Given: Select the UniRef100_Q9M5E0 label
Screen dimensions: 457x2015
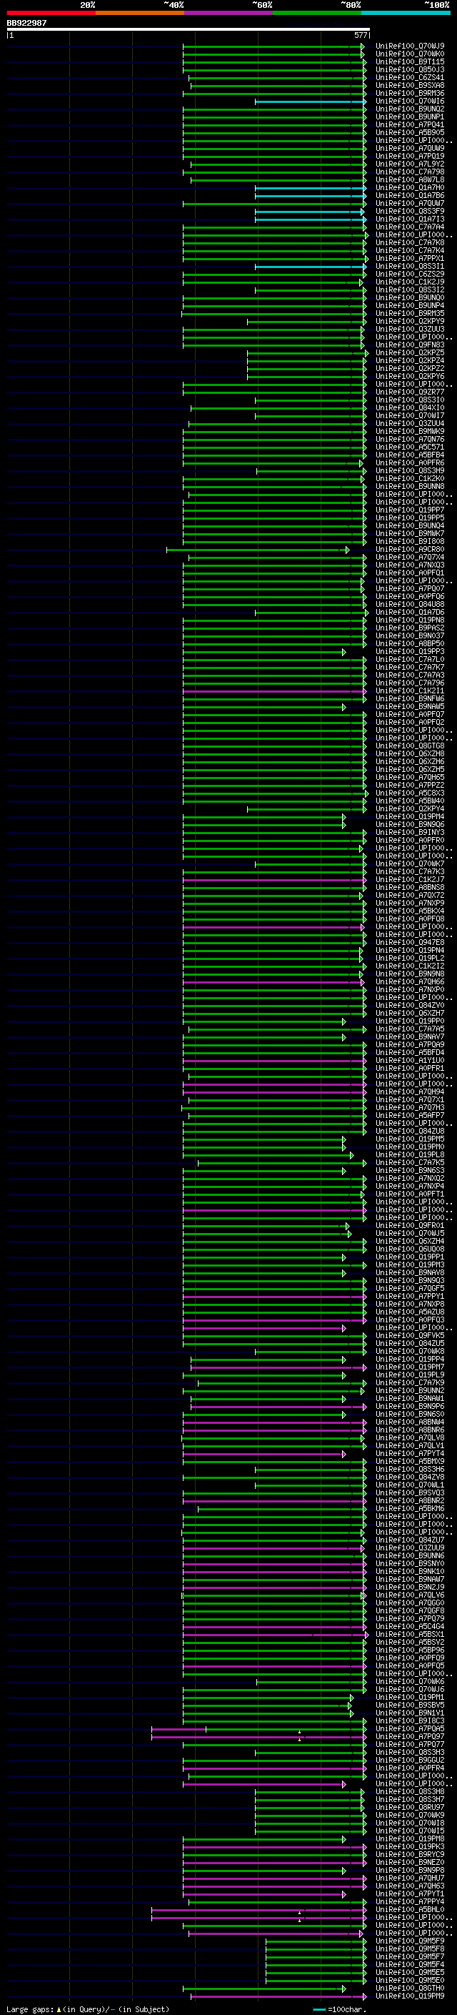Looking at the screenshot, I should (x=410, y=1980).
